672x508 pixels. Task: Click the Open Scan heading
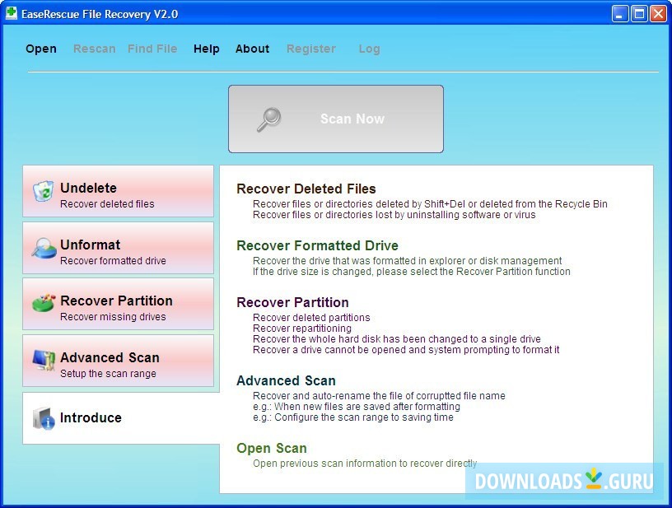pos(271,448)
